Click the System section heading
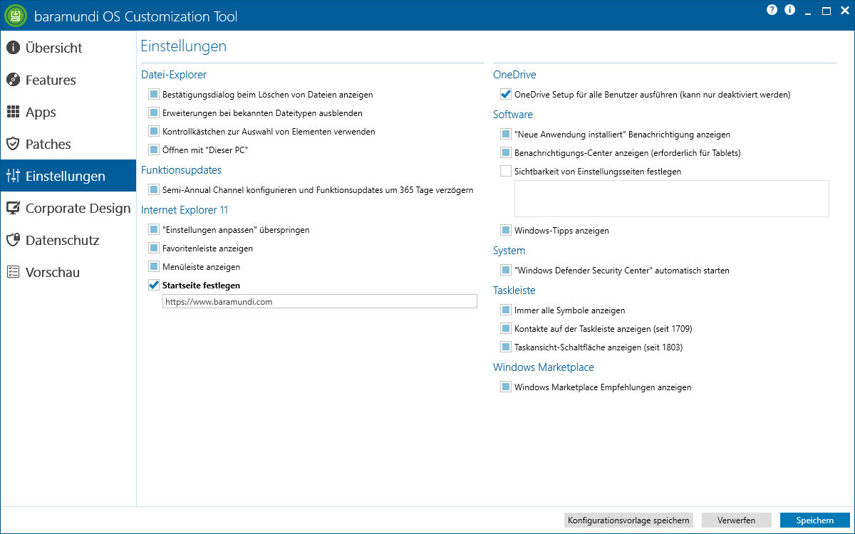The width and height of the screenshot is (855, 534). pyautogui.click(x=509, y=251)
